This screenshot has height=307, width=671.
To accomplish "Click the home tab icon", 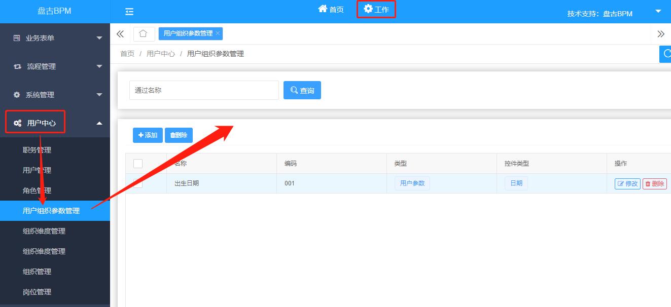I will pos(144,33).
